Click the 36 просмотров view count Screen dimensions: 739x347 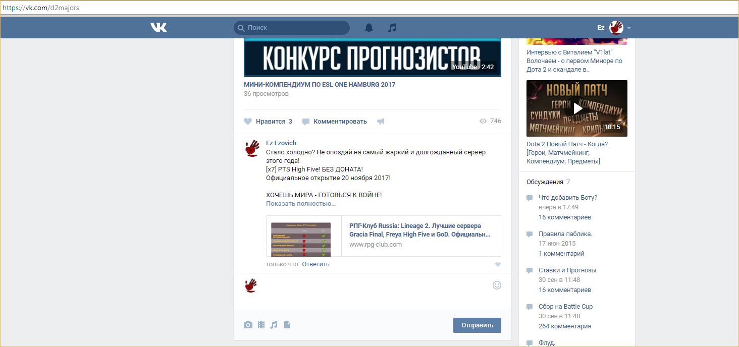click(x=266, y=94)
